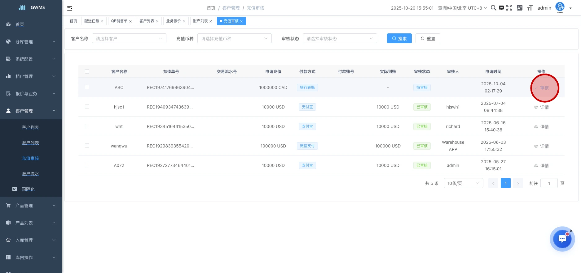Open the messages chat bubble icon in header

click(501, 8)
